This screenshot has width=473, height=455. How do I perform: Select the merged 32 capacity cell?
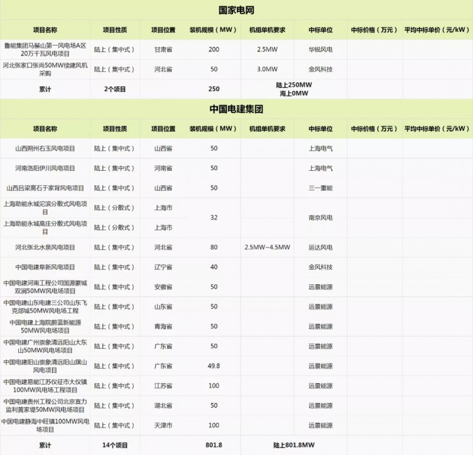213,217
